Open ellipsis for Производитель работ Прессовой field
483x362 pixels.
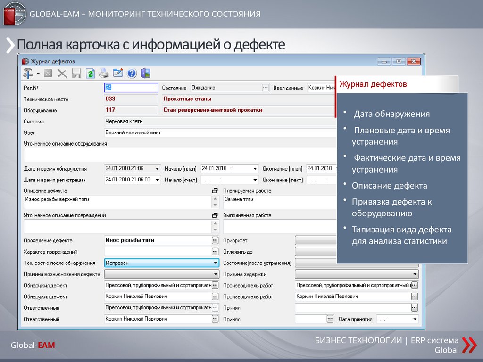415,285
